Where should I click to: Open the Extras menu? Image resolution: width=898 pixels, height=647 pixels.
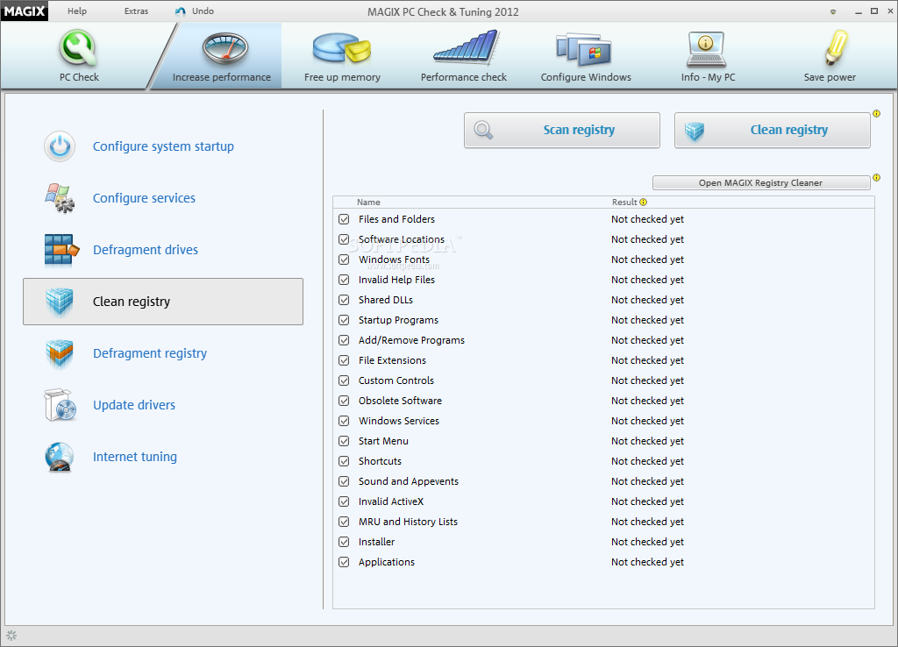[x=136, y=11]
